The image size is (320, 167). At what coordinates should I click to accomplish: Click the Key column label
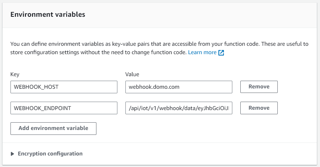pyautogui.click(x=15, y=74)
